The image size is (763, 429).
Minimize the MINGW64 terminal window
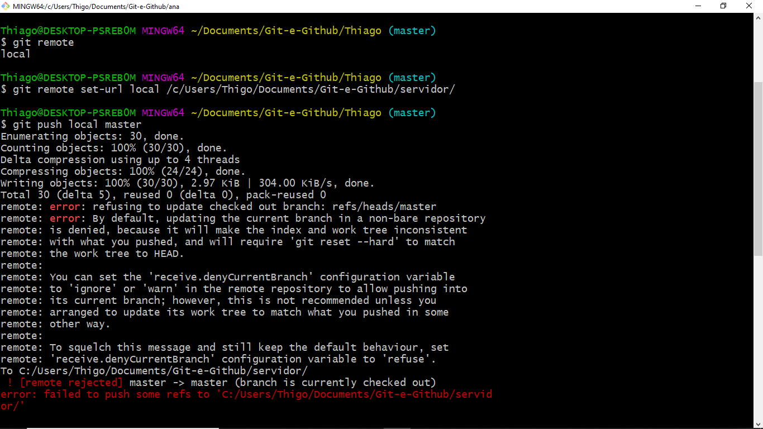698,6
